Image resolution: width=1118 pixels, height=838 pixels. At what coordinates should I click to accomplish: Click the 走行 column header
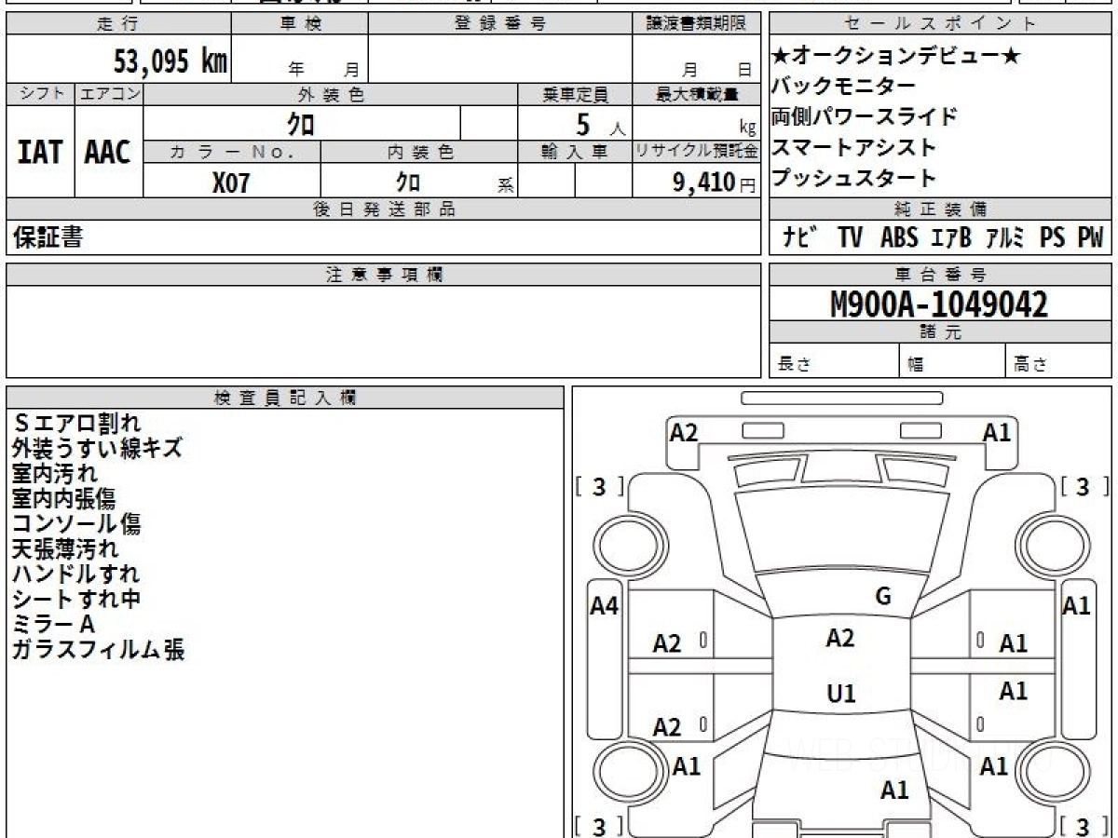coord(117,24)
